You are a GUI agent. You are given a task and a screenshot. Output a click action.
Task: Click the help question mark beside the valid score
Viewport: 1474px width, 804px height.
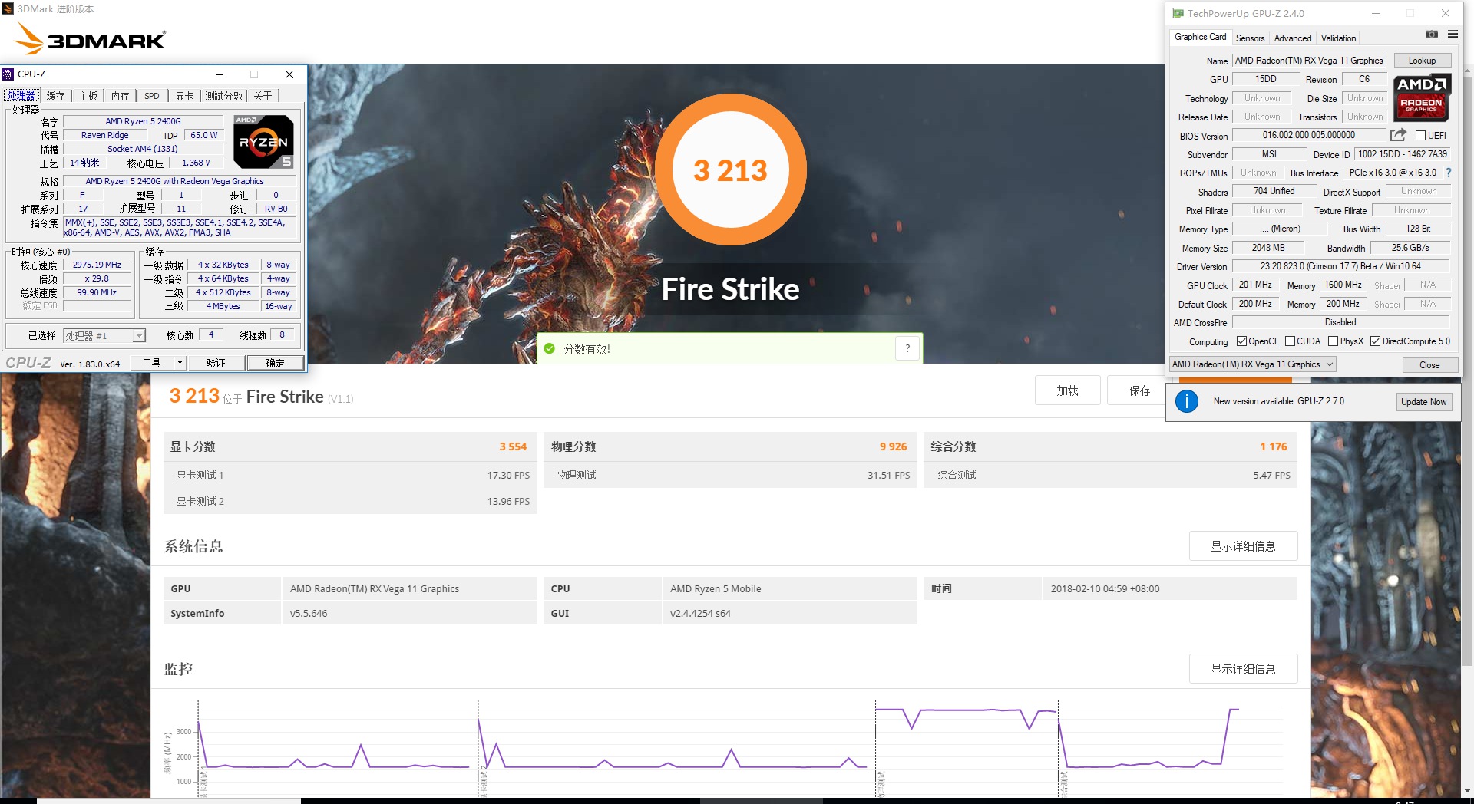click(x=907, y=348)
